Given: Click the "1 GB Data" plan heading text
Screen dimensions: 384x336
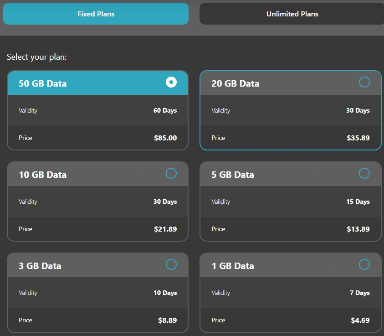Looking at the screenshot, I should 232,266.
